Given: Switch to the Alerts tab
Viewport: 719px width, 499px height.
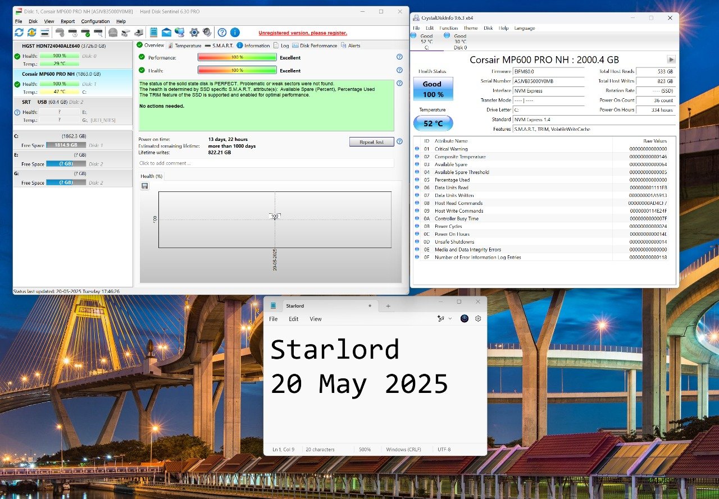Looking at the screenshot, I should tap(351, 45).
